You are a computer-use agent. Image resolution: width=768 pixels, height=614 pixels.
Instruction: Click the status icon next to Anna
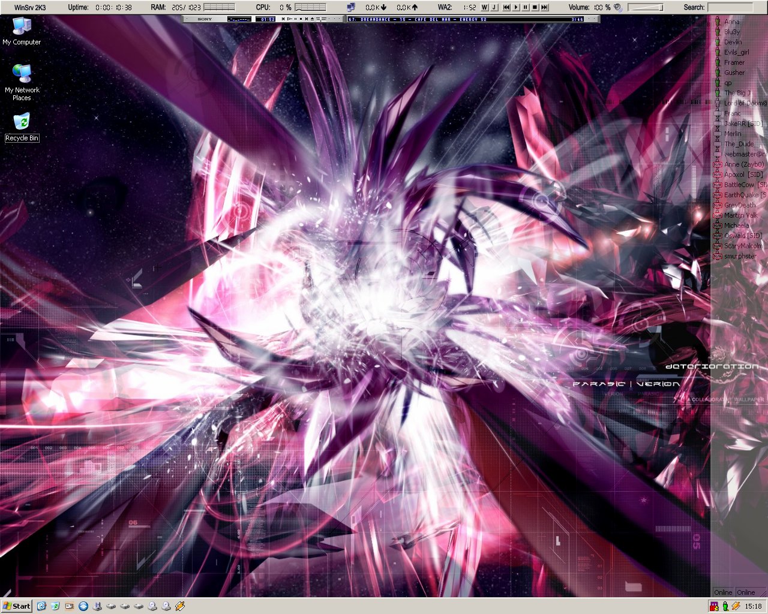[x=717, y=22]
